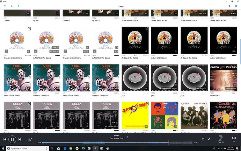Open Windows Task View
241x151 pixels.
[52, 149]
